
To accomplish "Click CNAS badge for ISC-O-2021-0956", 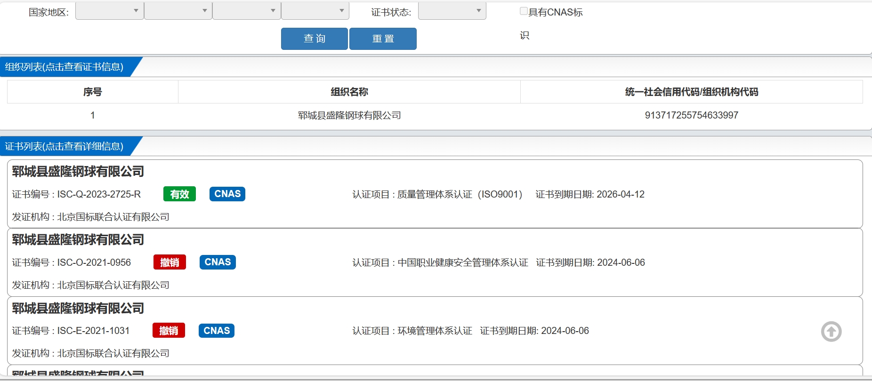I will [x=218, y=262].
